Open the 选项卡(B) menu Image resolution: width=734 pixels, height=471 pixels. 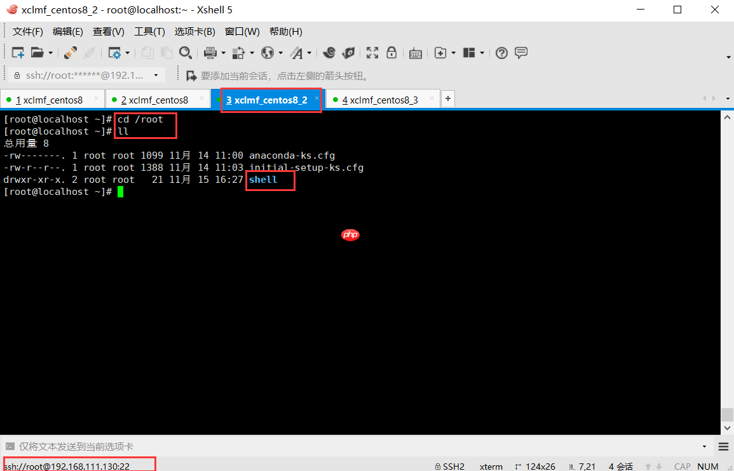click(x=194, y=32)
